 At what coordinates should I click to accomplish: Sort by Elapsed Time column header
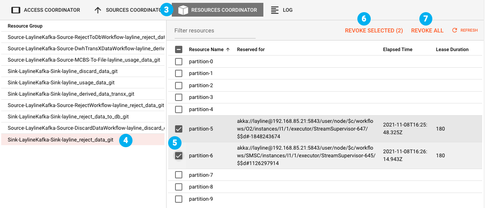point(397,49)
